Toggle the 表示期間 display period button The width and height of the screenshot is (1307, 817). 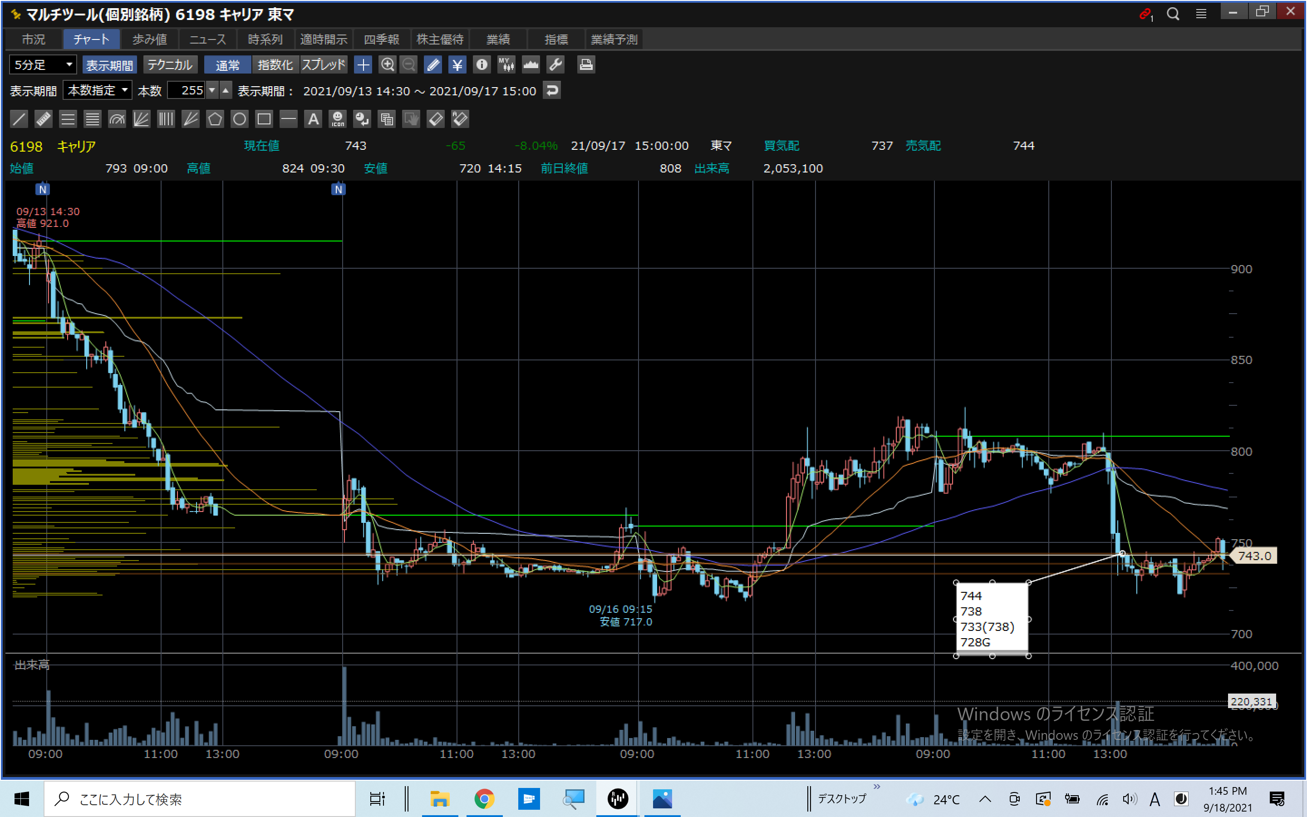(x=110, y=65)
